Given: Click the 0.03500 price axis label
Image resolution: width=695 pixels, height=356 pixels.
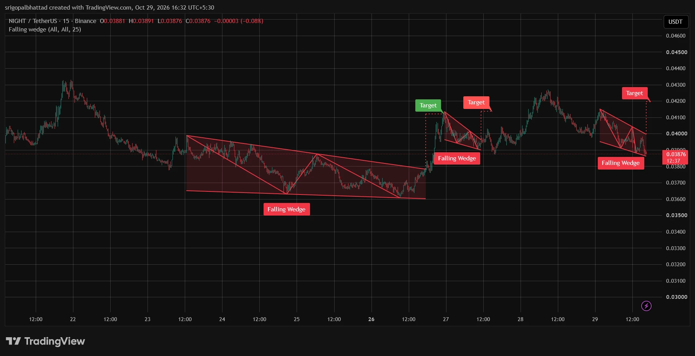Looking at the screenshot, I should [x=677, y=215].
